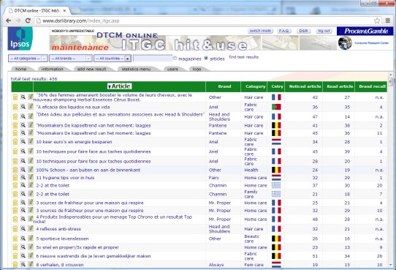Open article '5x snel en proper!/5x rapide et propre!'
The height and width of the screenshot is (270, 396).
(77, 247)
